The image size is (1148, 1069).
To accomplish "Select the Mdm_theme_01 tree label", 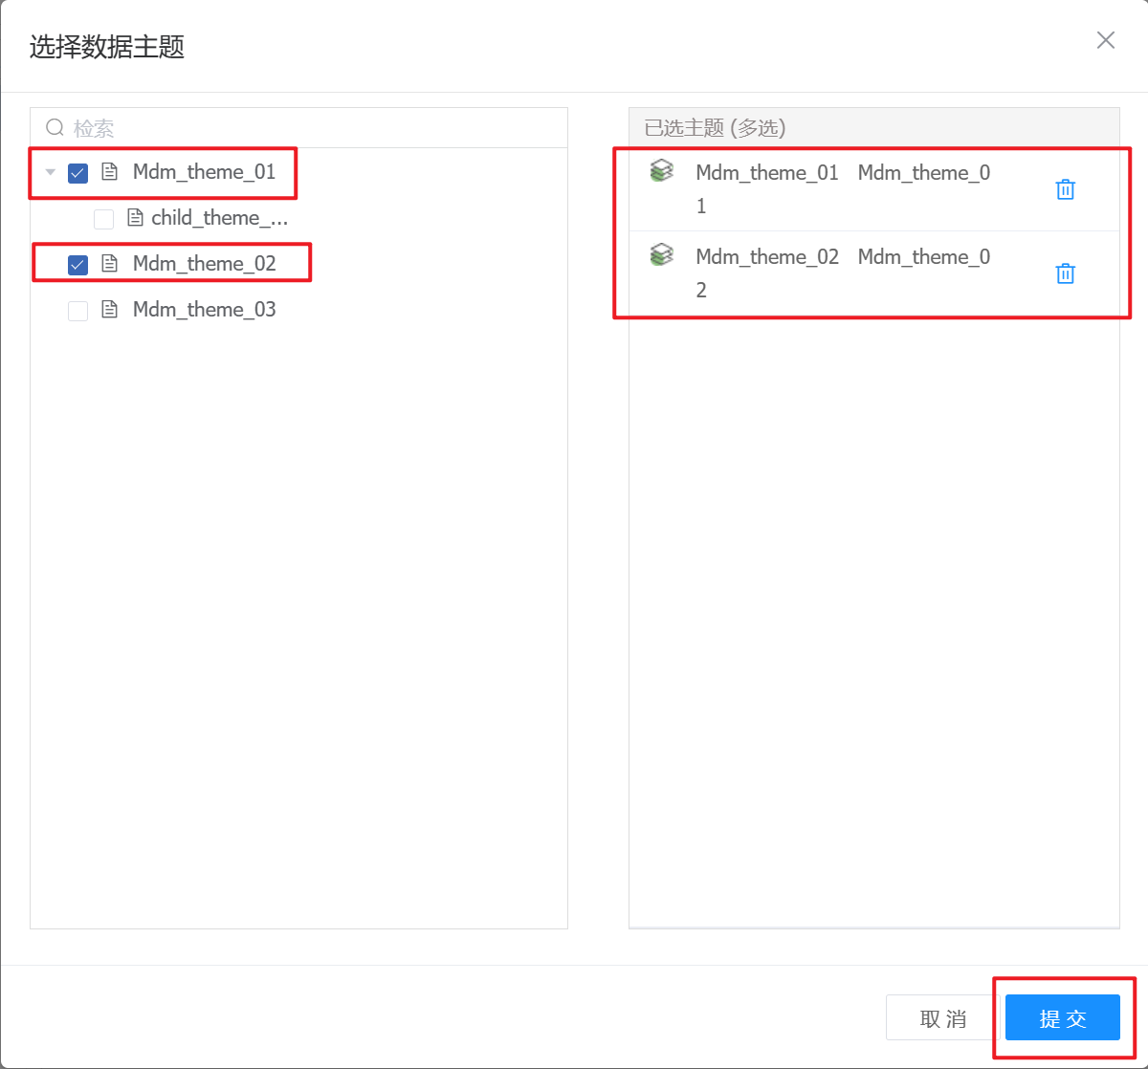I will tap(204, 172).
